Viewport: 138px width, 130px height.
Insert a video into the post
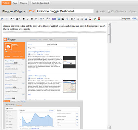63,19
